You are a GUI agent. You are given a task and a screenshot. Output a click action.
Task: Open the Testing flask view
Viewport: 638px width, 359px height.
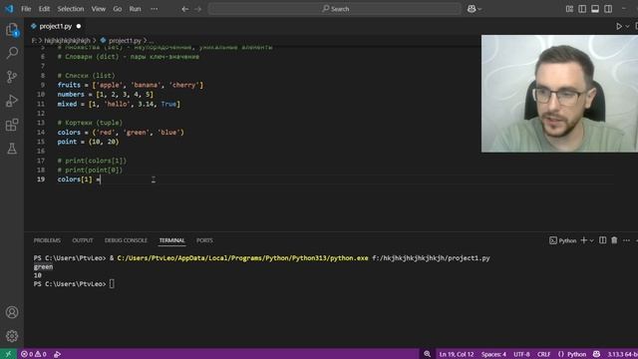point(12,149)
